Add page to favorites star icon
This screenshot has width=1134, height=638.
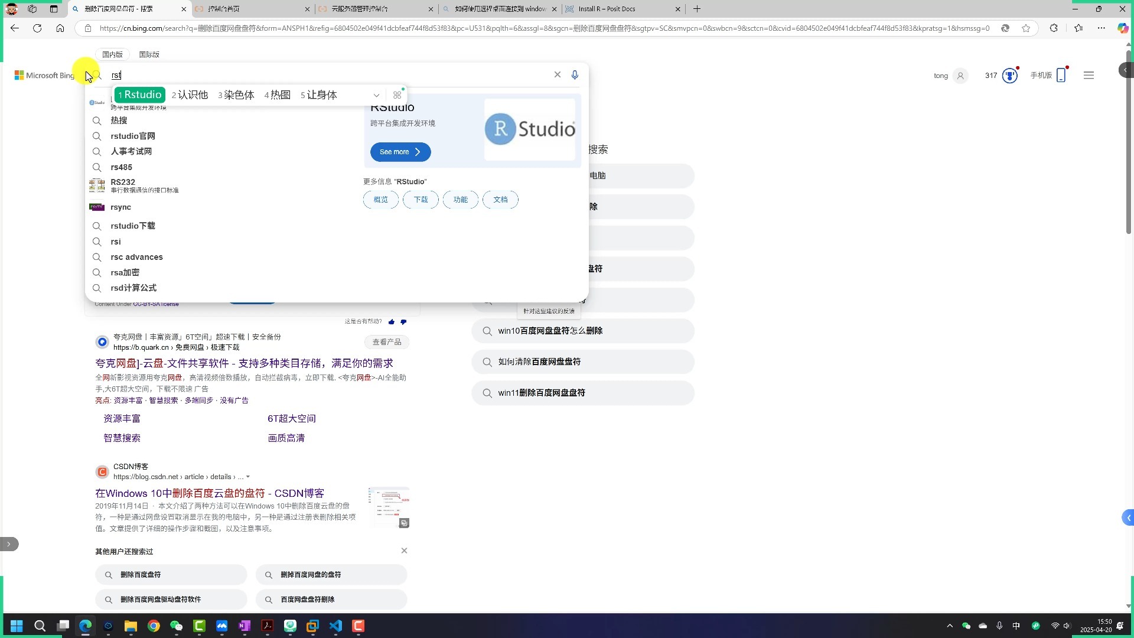pos(1026,28)
